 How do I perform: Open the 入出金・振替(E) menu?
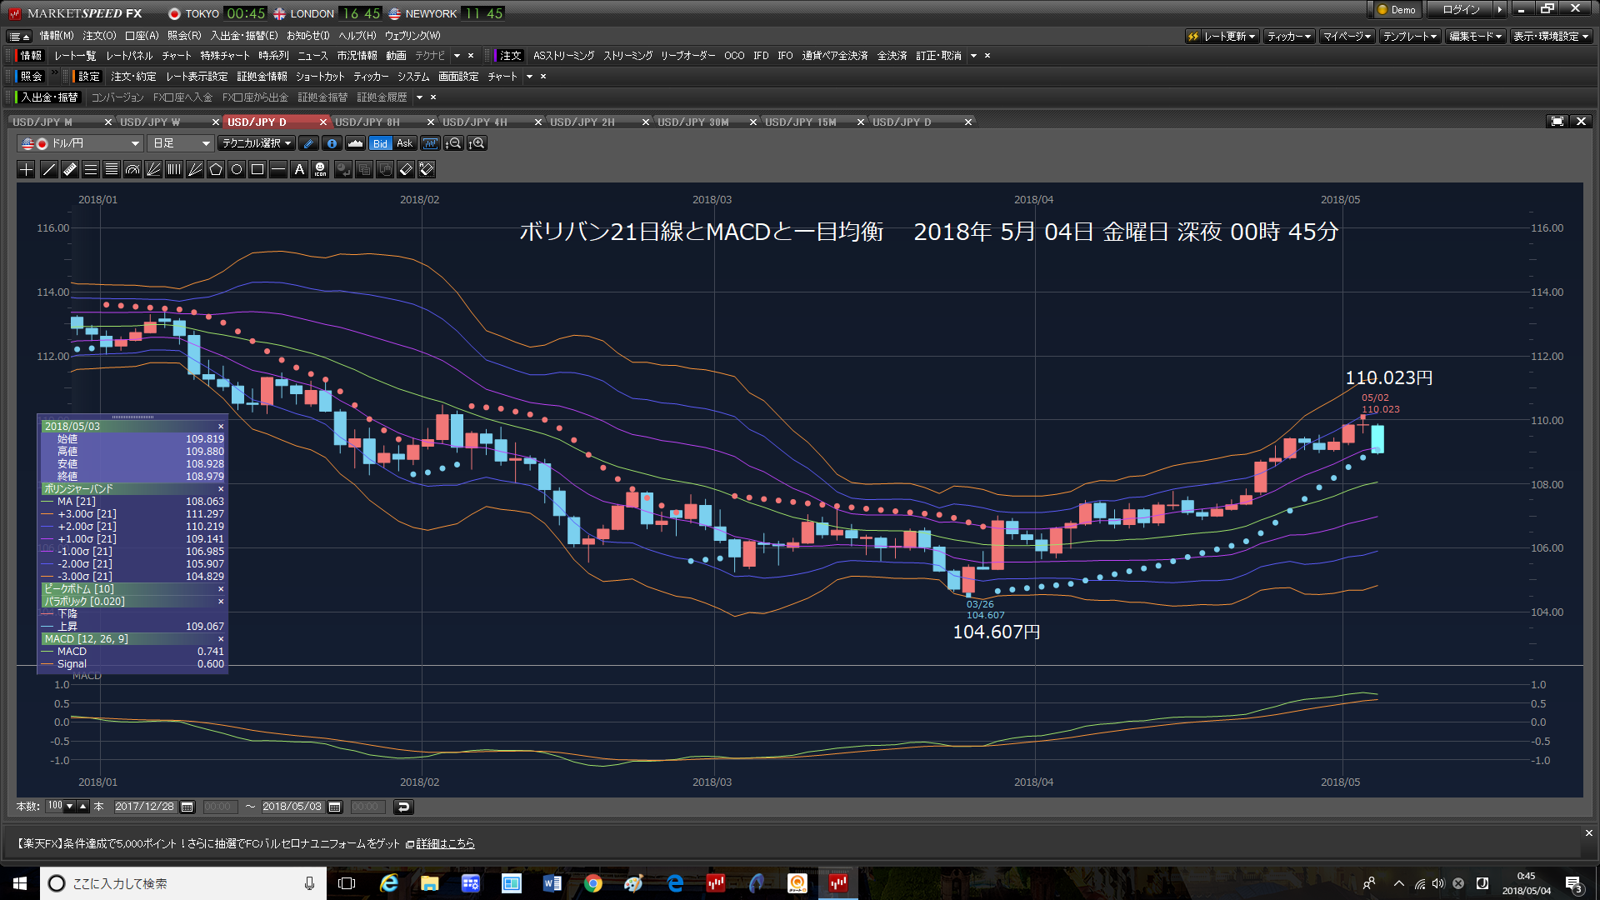pyautogui.click(x=244, y=36)
